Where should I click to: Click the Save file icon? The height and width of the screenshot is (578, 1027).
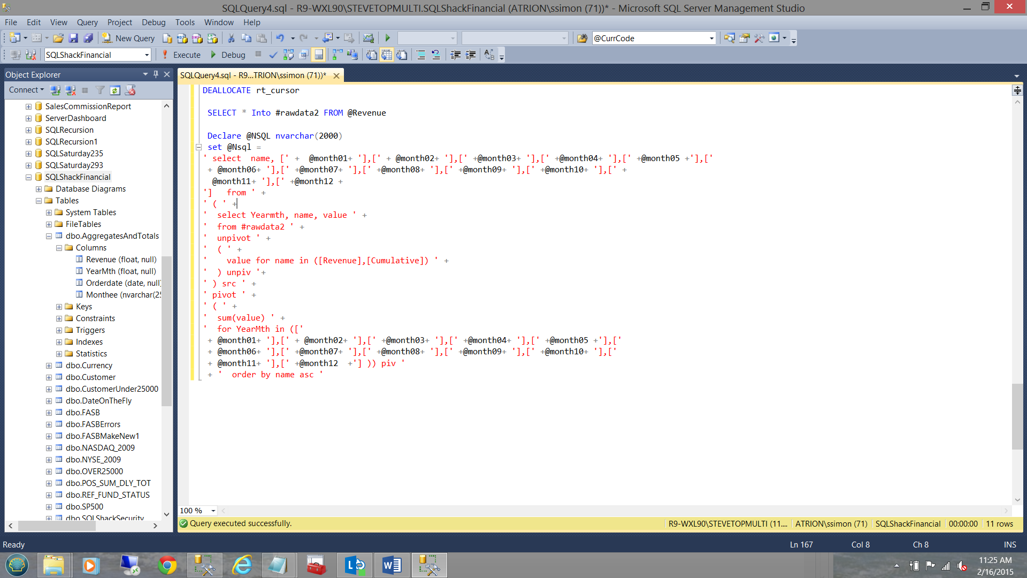[73, 38]
